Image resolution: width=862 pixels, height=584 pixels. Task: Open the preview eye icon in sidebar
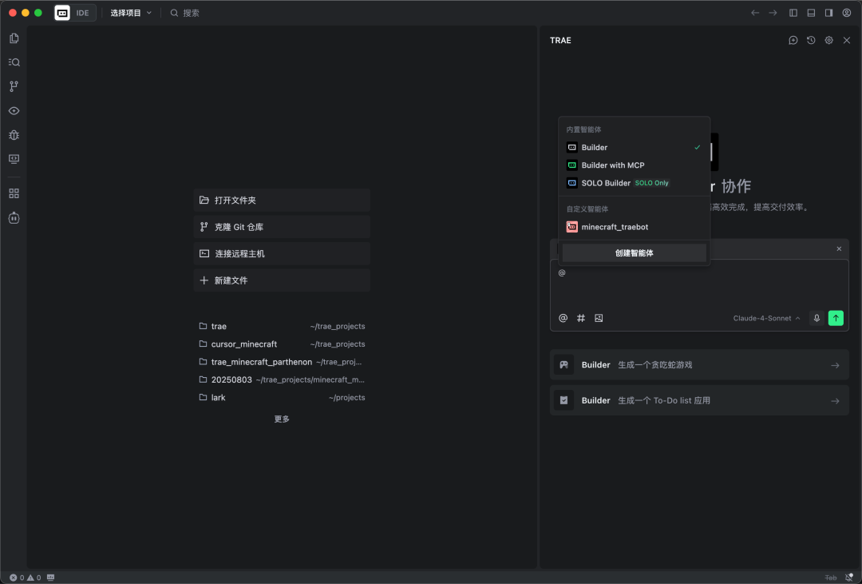14,110
